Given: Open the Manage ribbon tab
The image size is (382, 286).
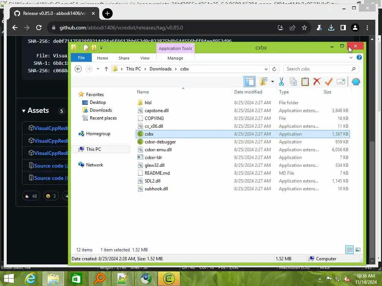Looking at the screenshot, I should click(x=175, y=58).
